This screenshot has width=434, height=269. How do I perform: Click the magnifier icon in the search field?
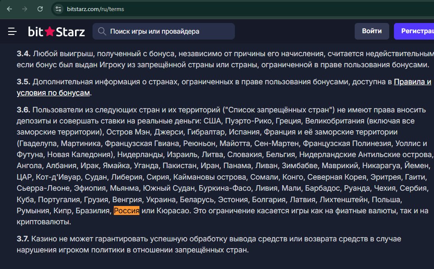[x=101, y=31]
